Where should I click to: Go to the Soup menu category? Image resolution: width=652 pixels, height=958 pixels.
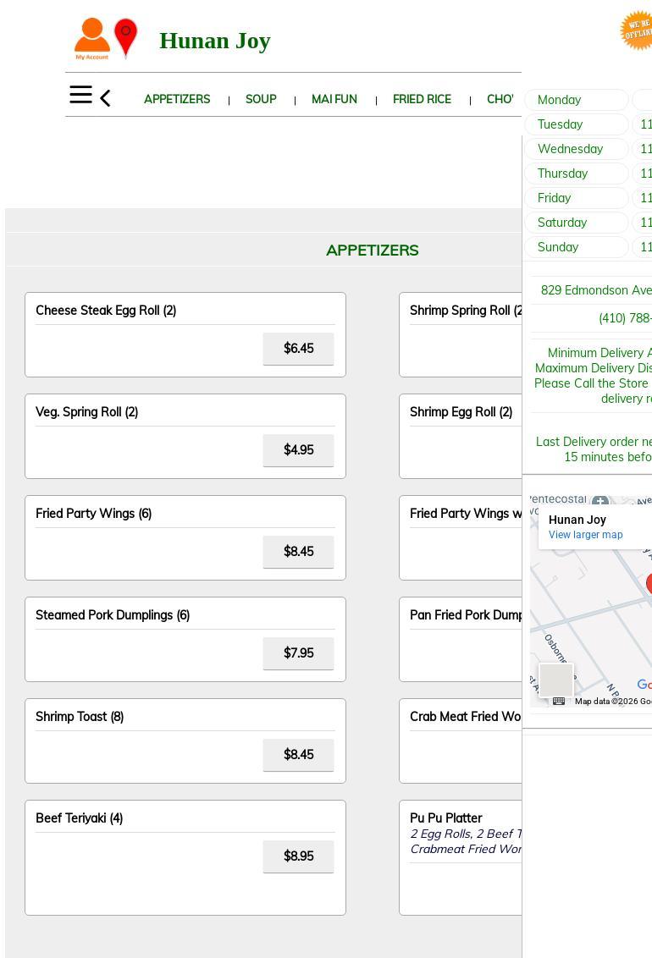(x=261, y=99)
